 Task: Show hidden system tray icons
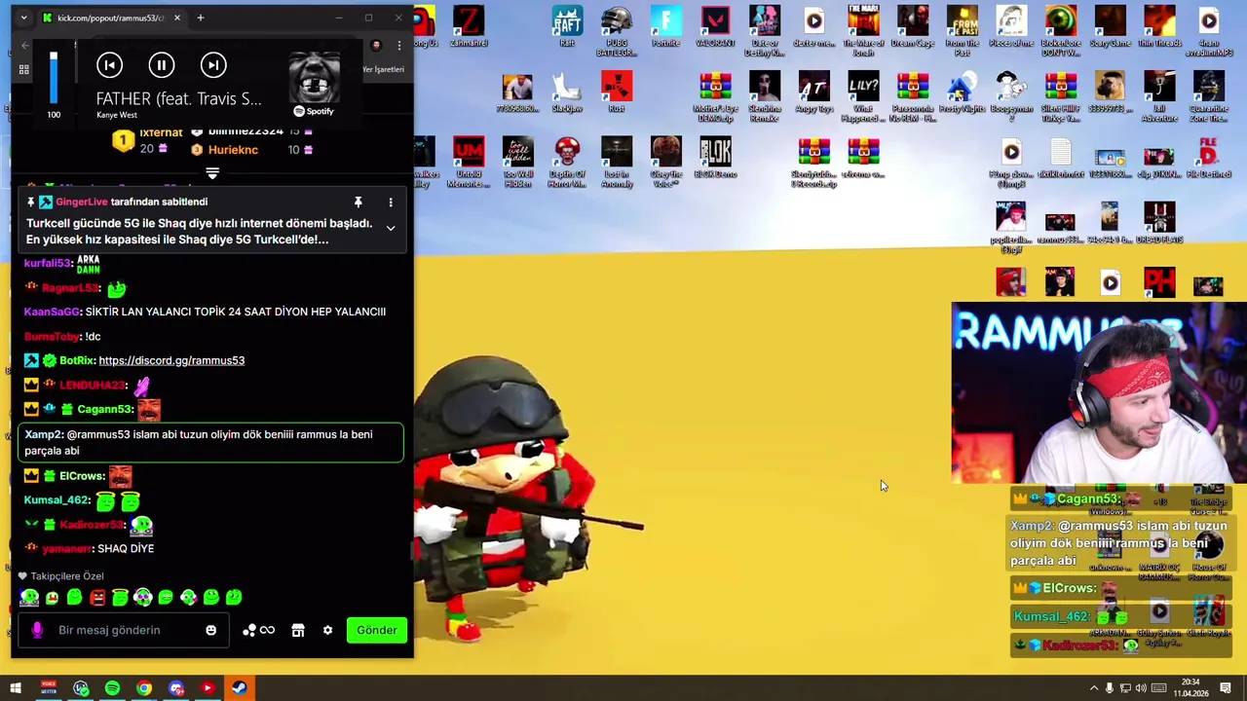[x=1093, y=688]
